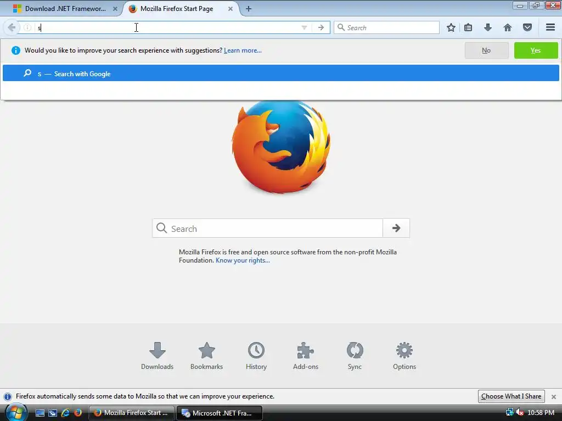Launch Internet Explorer from quick launch
The height and width of the screenshot is (421, 562).
65,413
